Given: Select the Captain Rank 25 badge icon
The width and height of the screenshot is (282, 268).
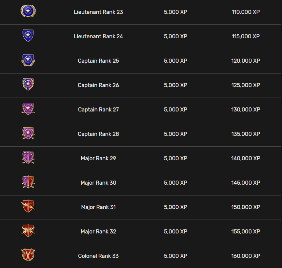Looking at the screenshot, I should tap(28, 60).
